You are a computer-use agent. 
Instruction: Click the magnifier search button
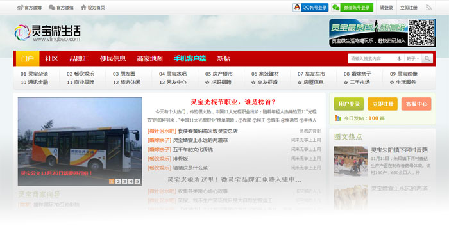(427, 59)
